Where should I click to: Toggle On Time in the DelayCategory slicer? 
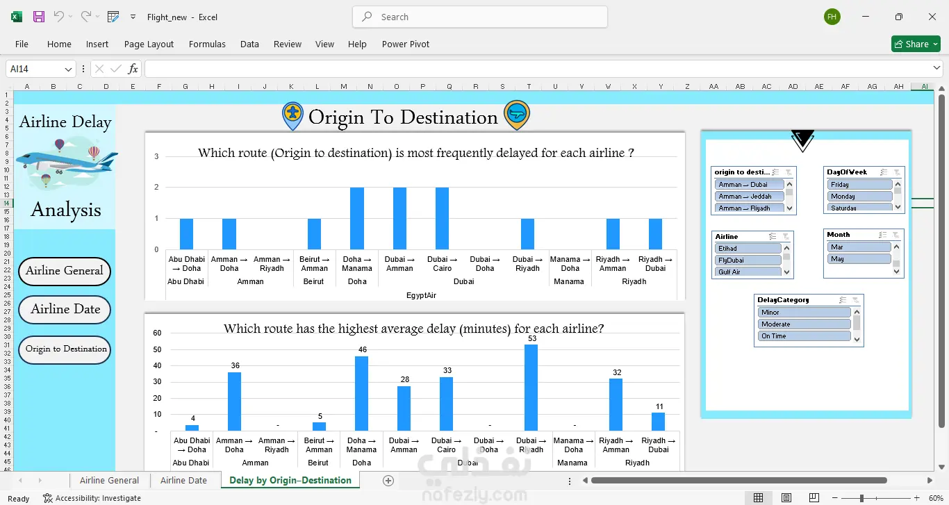[x=804, y=336]
